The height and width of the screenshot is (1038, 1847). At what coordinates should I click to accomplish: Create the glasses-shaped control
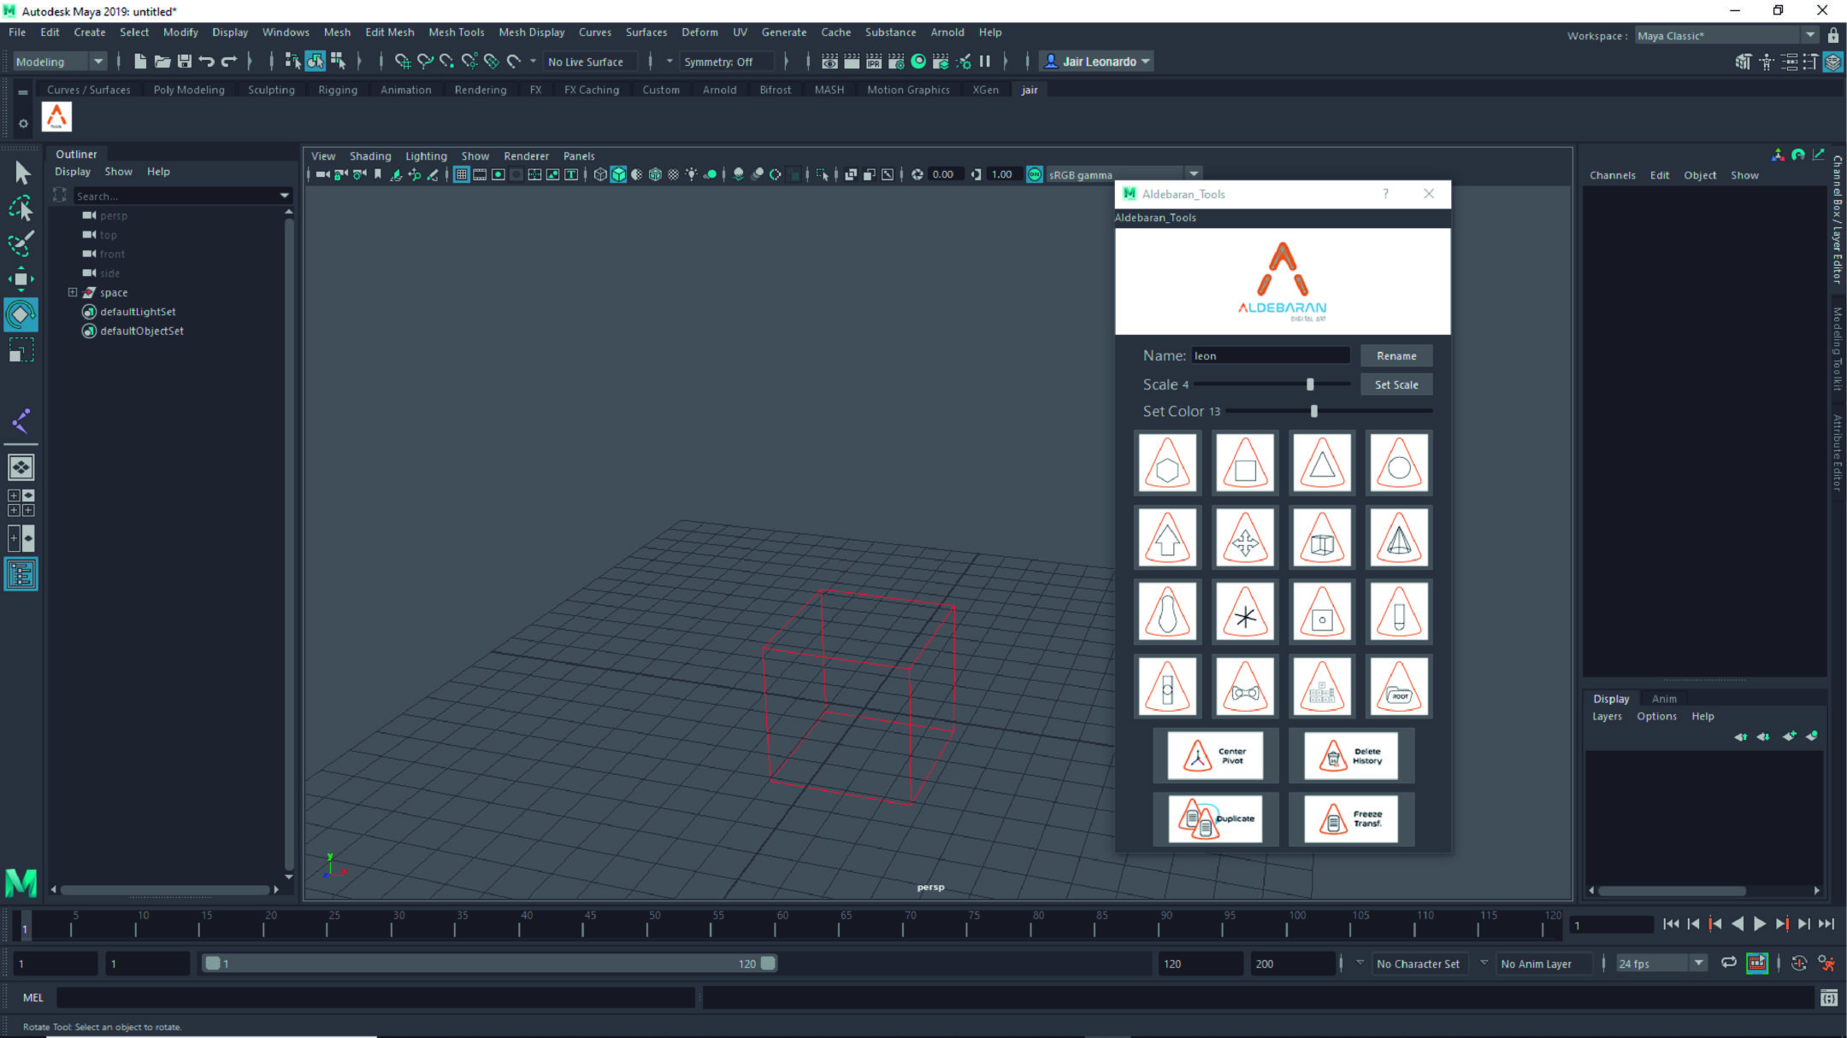point(1245,686)
